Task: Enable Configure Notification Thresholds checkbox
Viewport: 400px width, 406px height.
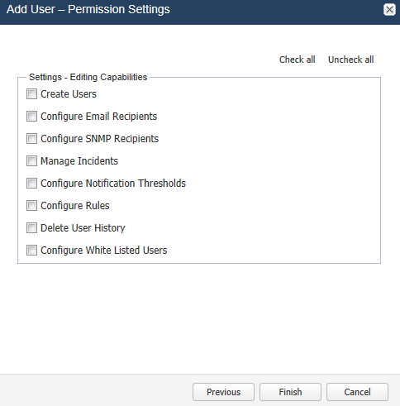Action: pyautogui.click(x=31, y=184)
